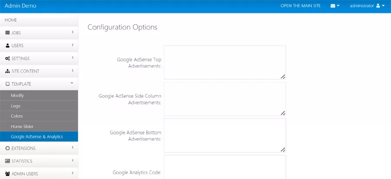Viewport: 391px width, 179px height.
Task: Click the Admin Users group icon
Action: tap(7, 174)
